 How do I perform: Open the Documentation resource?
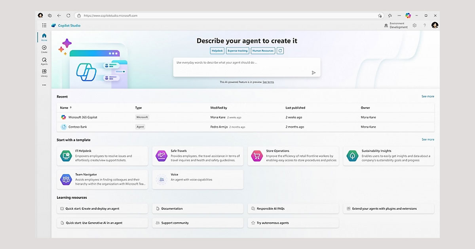pyautogui.click(x=198, y=209)
